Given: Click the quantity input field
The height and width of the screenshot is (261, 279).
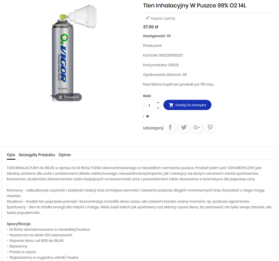Looking at the screenshot, I should (x=149, y=105).
